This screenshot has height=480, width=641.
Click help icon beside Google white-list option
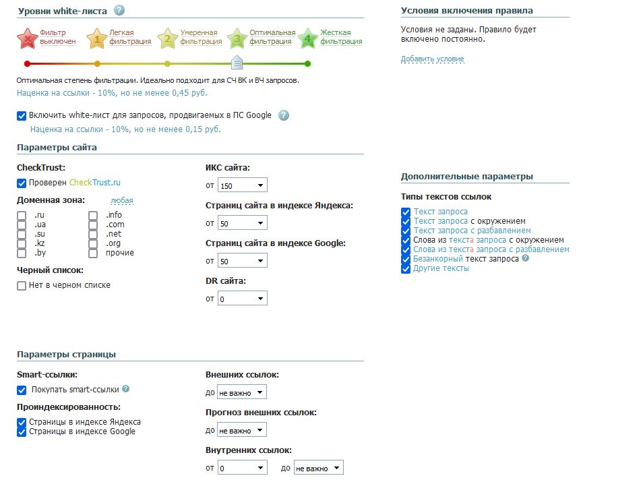(x=284, y=115)
